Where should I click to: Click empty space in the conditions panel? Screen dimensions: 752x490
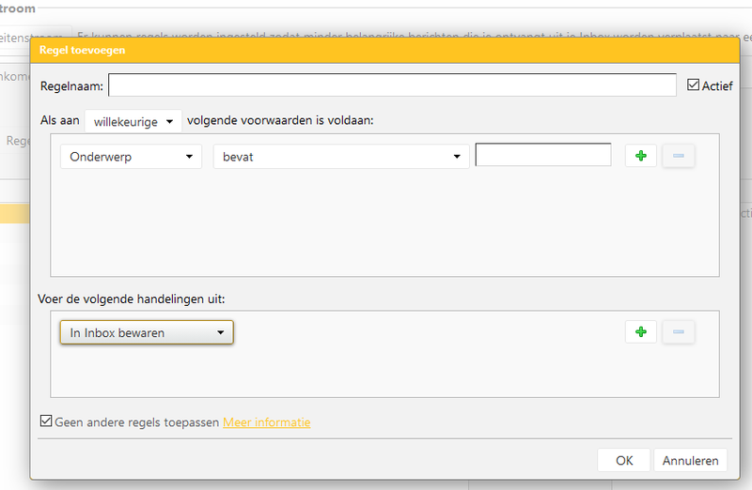[x=376, y=225]
